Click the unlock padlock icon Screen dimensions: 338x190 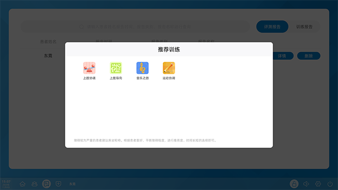coord(294,184)
